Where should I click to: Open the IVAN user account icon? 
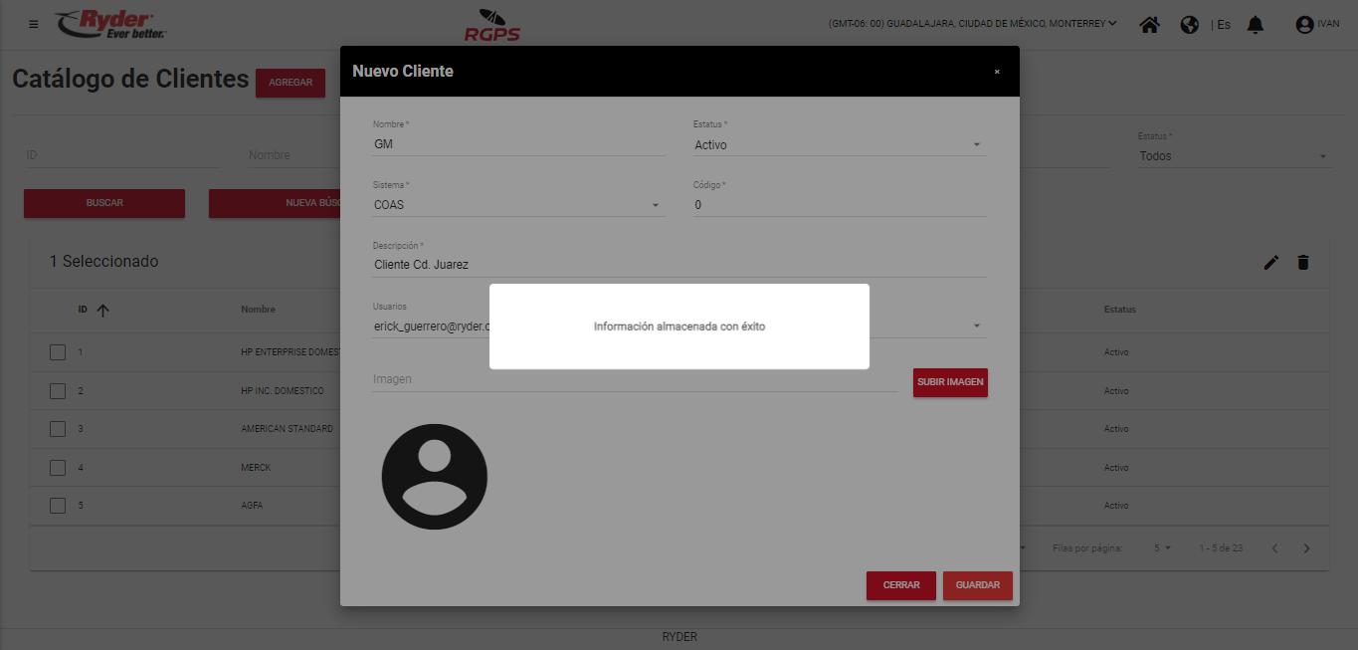pos(1305,25)
